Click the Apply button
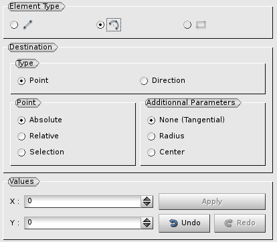The height and width of the screenshot is (242, 277). click(x=212, y=202)
